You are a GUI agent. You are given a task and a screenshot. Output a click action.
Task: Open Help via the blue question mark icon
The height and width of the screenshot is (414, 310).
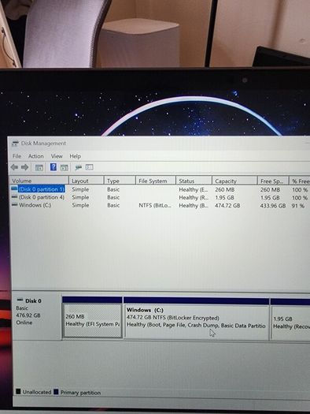[54, 167]
